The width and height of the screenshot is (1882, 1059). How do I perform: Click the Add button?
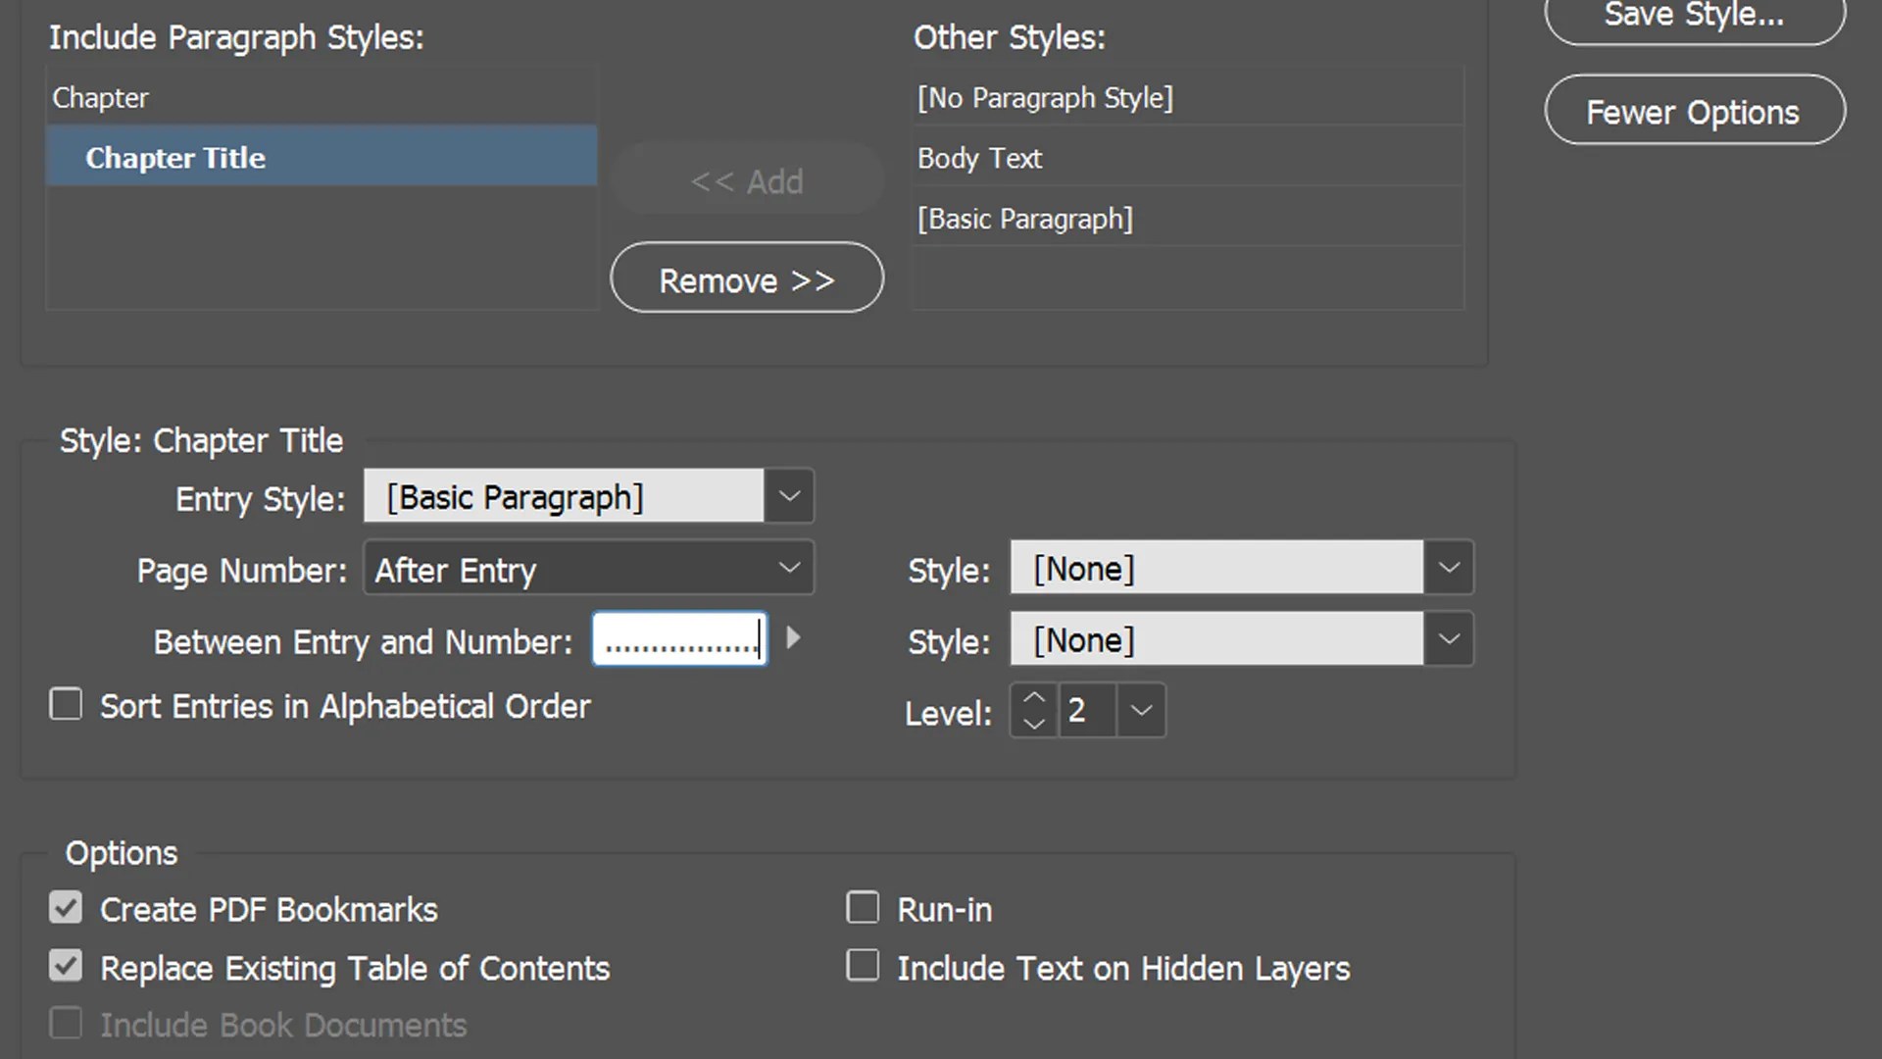click(x=747, y=180)
